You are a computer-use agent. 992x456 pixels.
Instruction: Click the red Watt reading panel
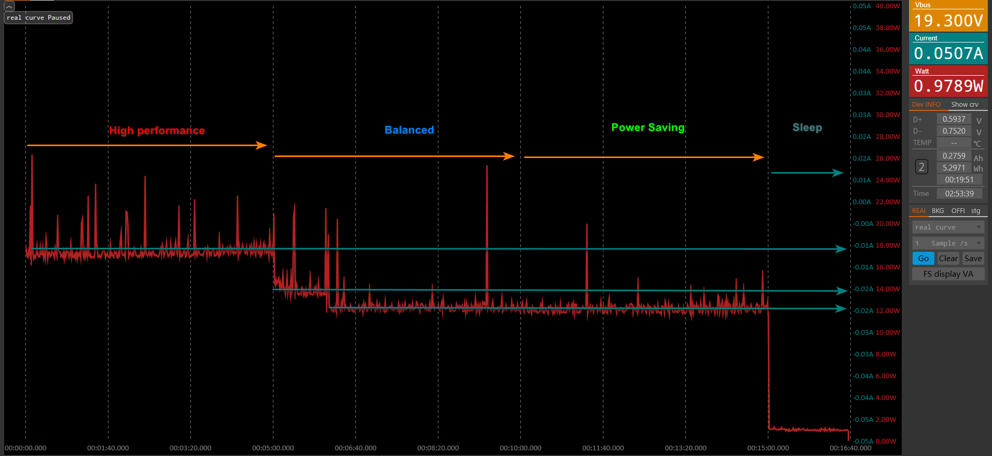point(948,82)
